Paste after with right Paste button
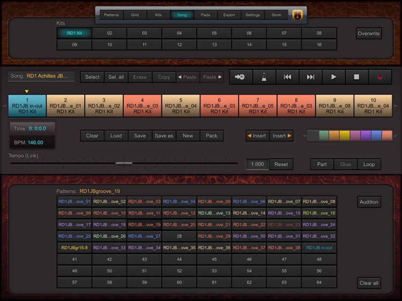 (x=212, y=77)
